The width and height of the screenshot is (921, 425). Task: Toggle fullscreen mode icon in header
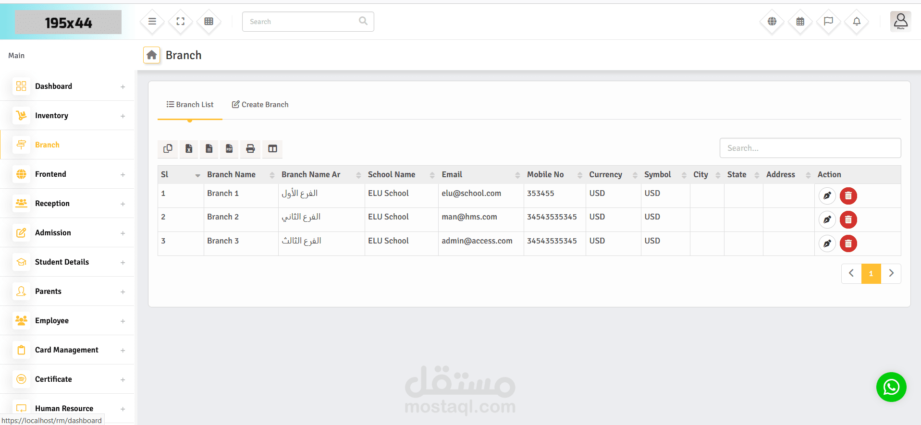point(181,22)
